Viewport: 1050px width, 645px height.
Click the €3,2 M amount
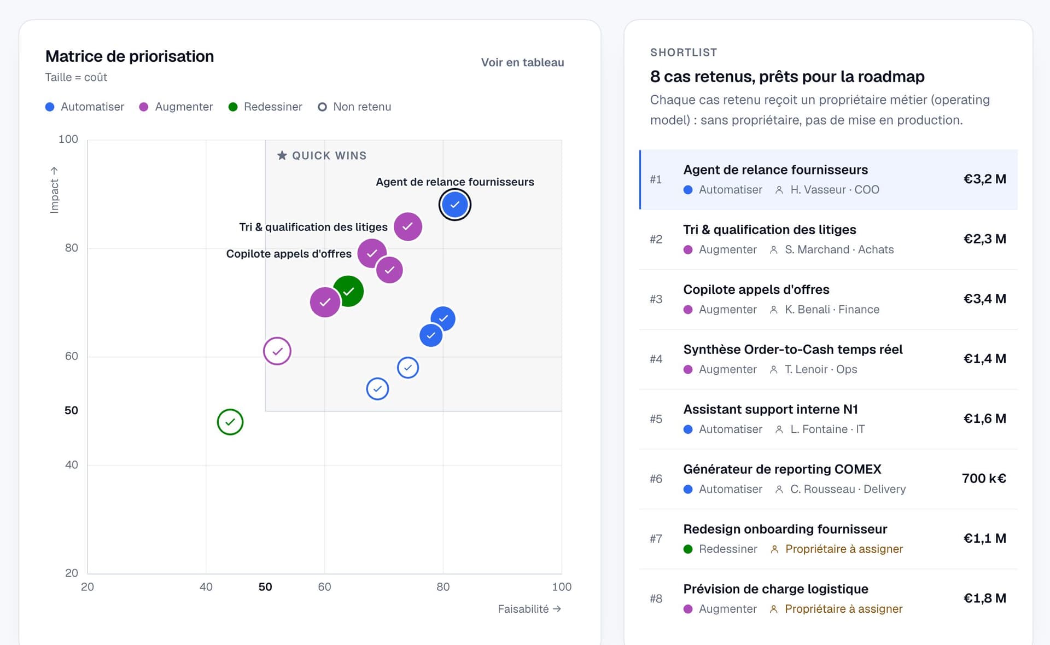pyautogui.click(x=984, y=179)
